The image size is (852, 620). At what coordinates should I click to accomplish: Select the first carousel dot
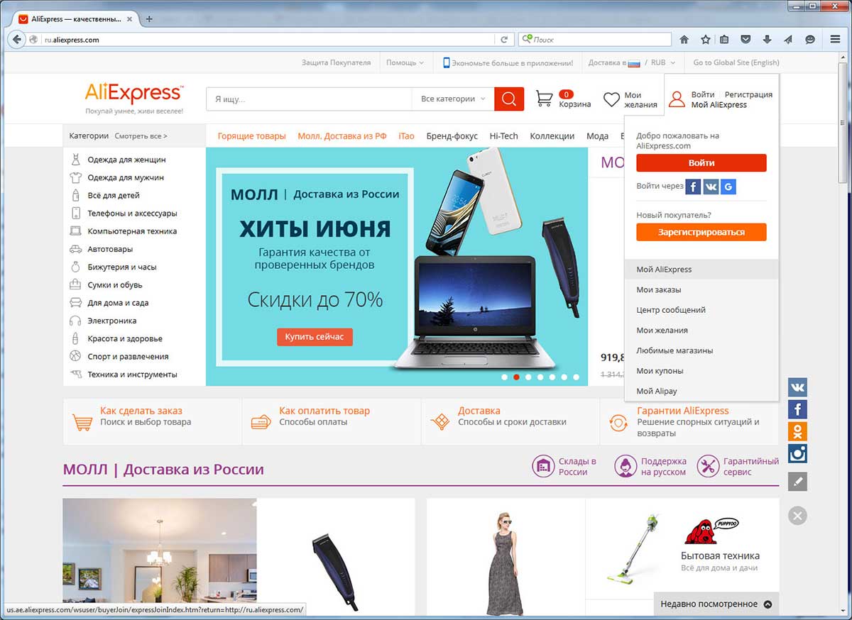504,377
